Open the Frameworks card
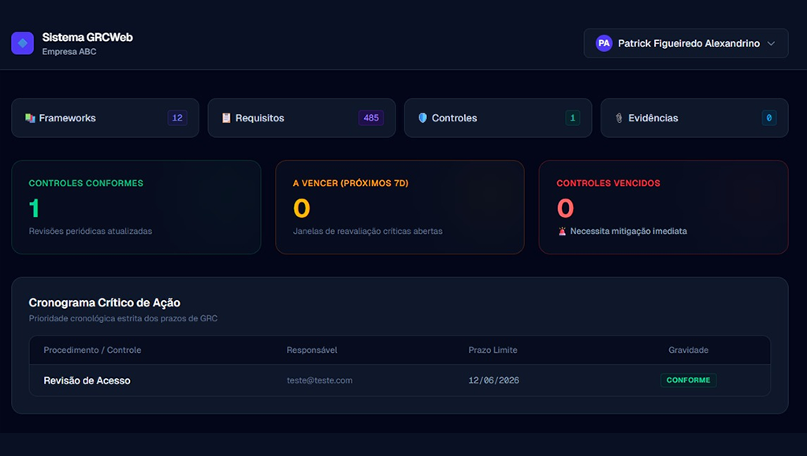The image size is (807, 456). tap(105, 117)
